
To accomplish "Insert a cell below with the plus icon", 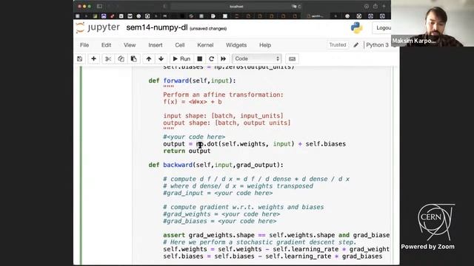I will pyautogui.click(x=94, y=59).
